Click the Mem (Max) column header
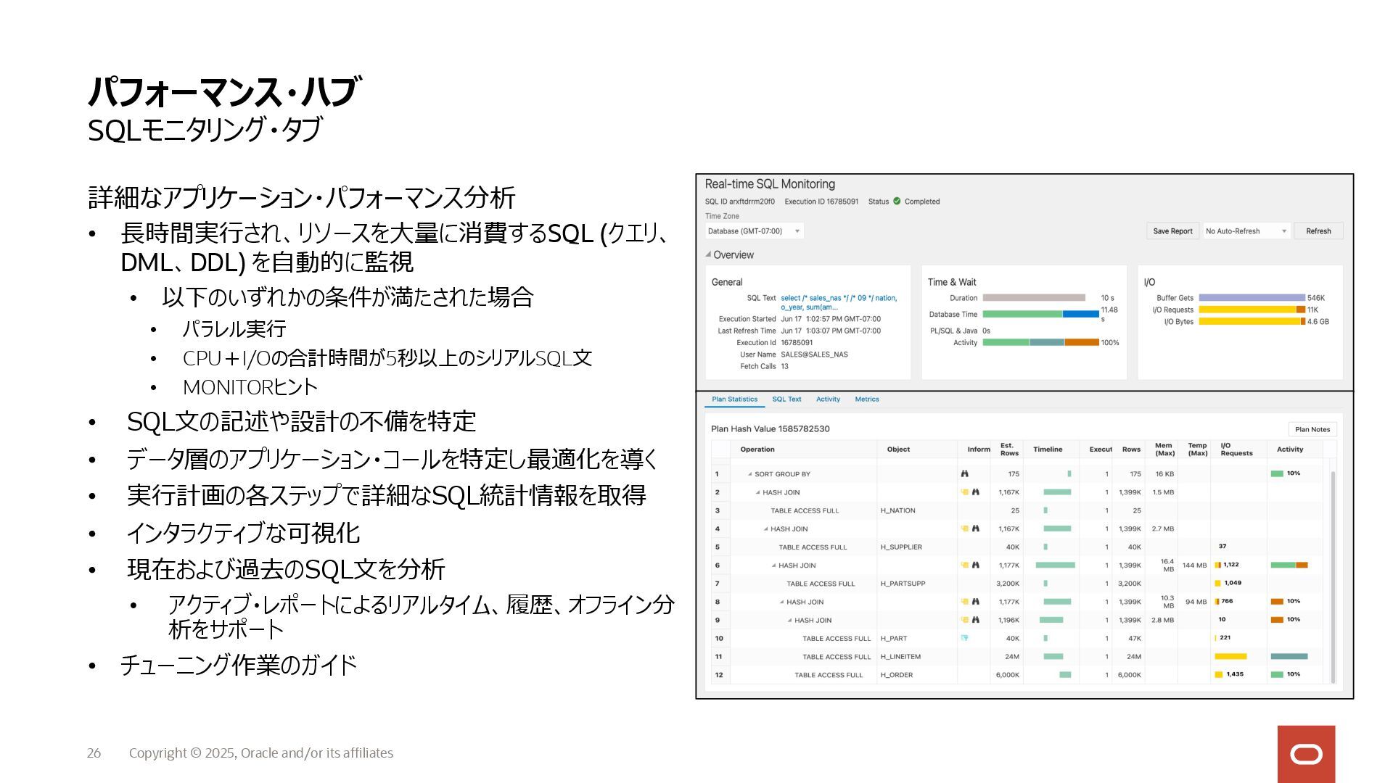 pos(1164,449)
